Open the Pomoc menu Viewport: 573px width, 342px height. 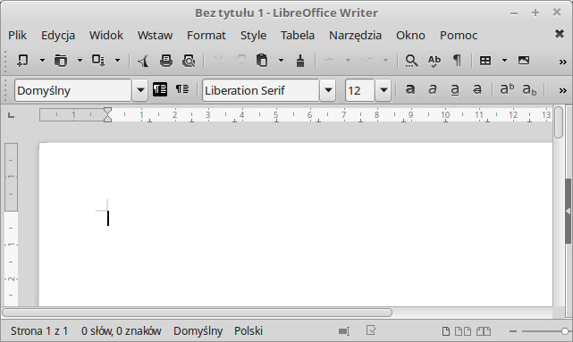coord(459,36)
